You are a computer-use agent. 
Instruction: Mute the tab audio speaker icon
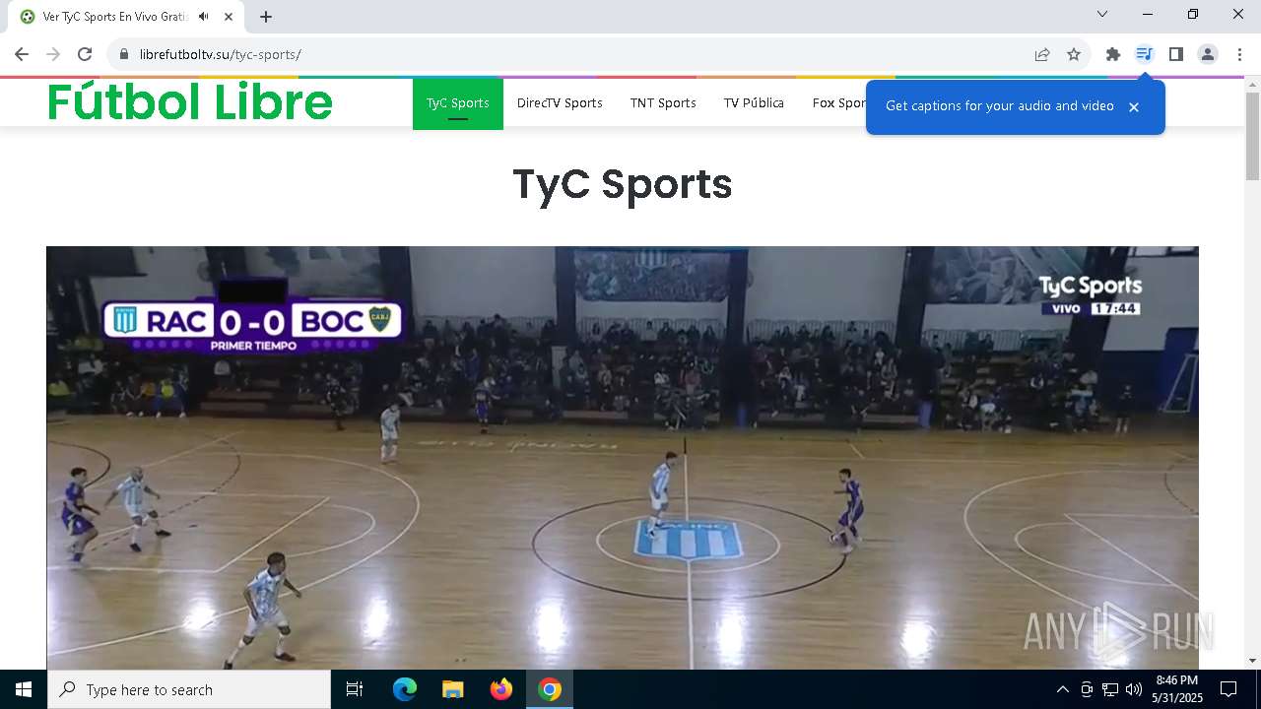pos(203,17)
